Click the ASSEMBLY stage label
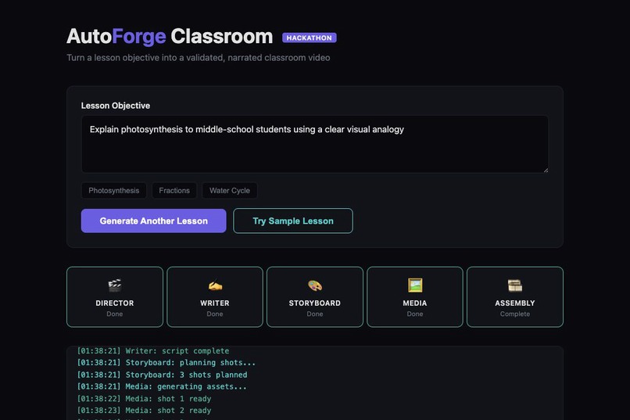 click(x=514, y=303)
